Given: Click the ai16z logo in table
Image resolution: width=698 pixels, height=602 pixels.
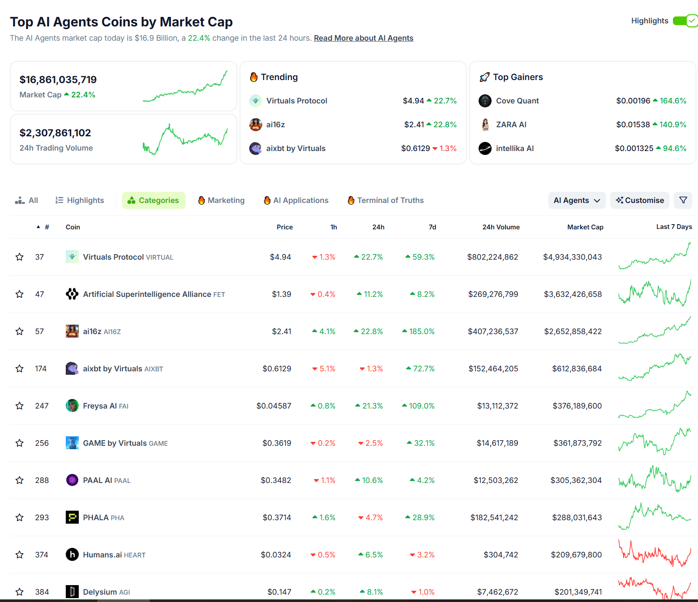Looking at the screenshot, I should pyautogui.click(x=72, y=331).
